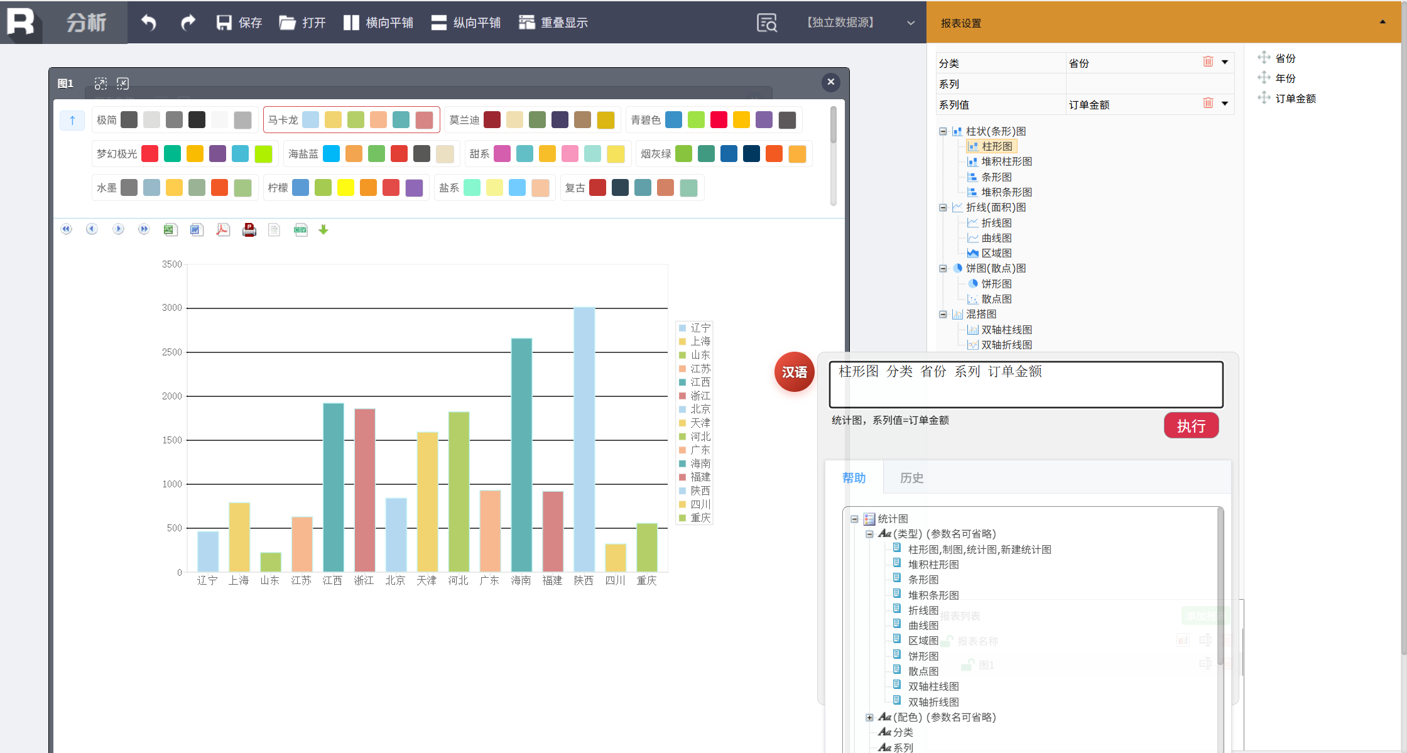Expand the (配色) parameter node
Viewport: 1407px width, 753px height.
coord(869,717)
